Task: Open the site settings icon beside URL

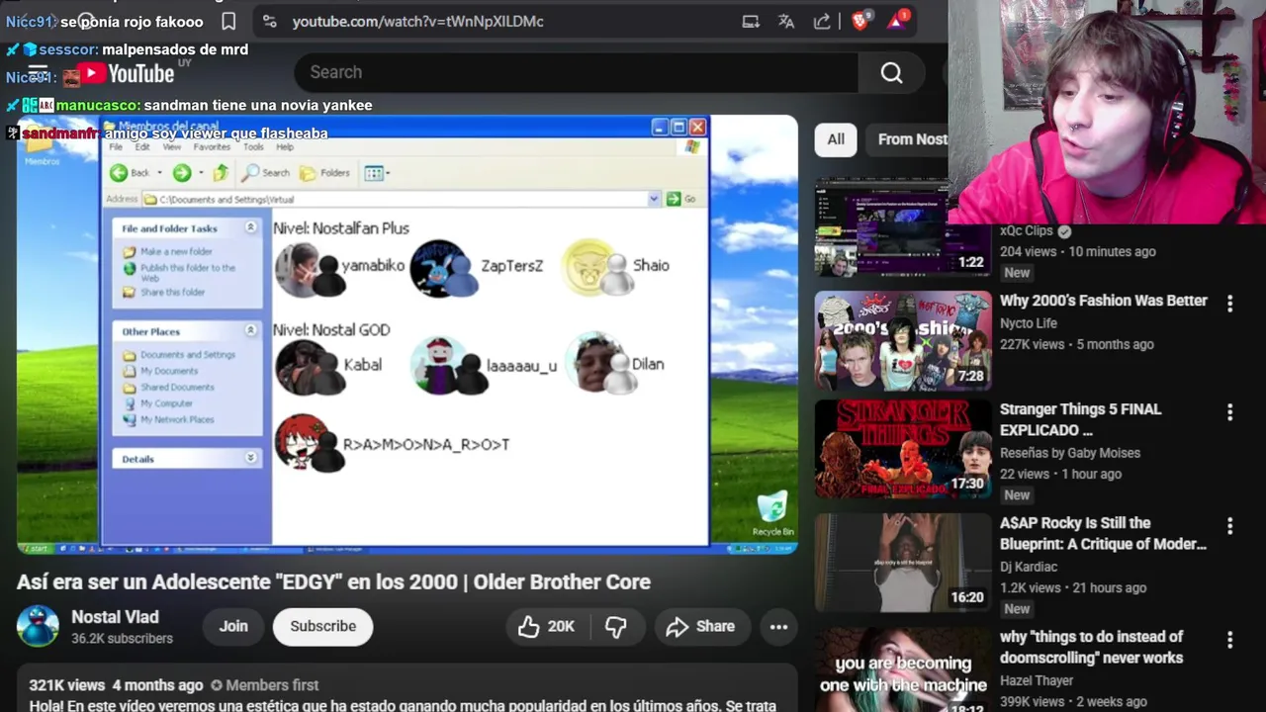Action: (x=269, y=21)
